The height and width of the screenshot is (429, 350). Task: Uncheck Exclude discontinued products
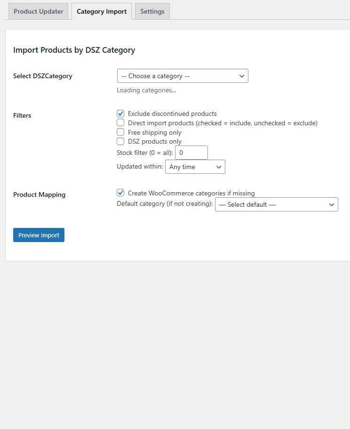coord(120,113)
